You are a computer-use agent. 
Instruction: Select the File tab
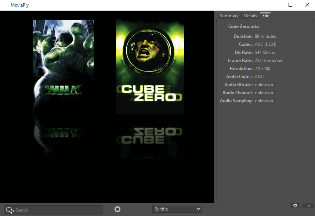(x=265, y=16)
